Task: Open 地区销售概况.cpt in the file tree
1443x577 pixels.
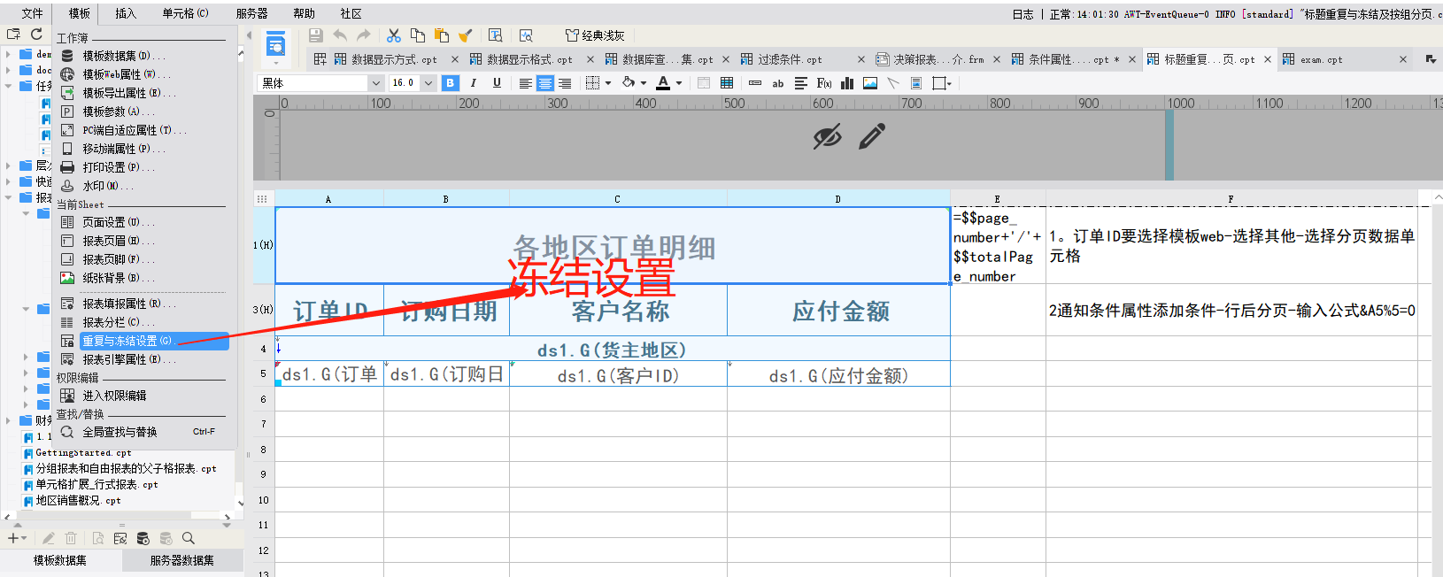Action: coord(78,500)
